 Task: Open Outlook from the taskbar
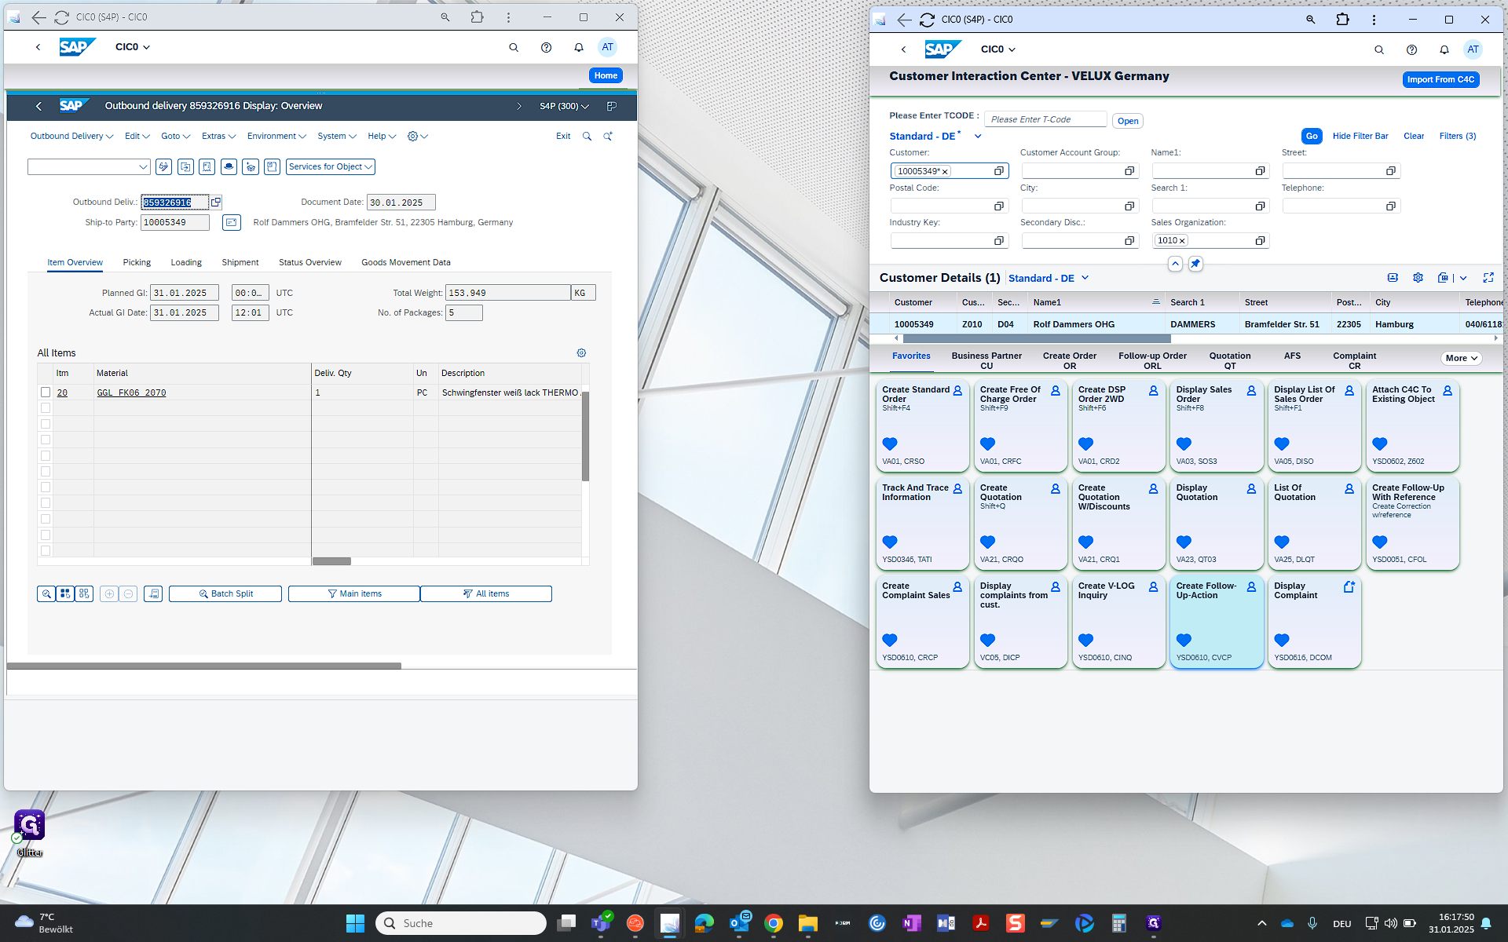pyautogui.click(x=739, y=923)
